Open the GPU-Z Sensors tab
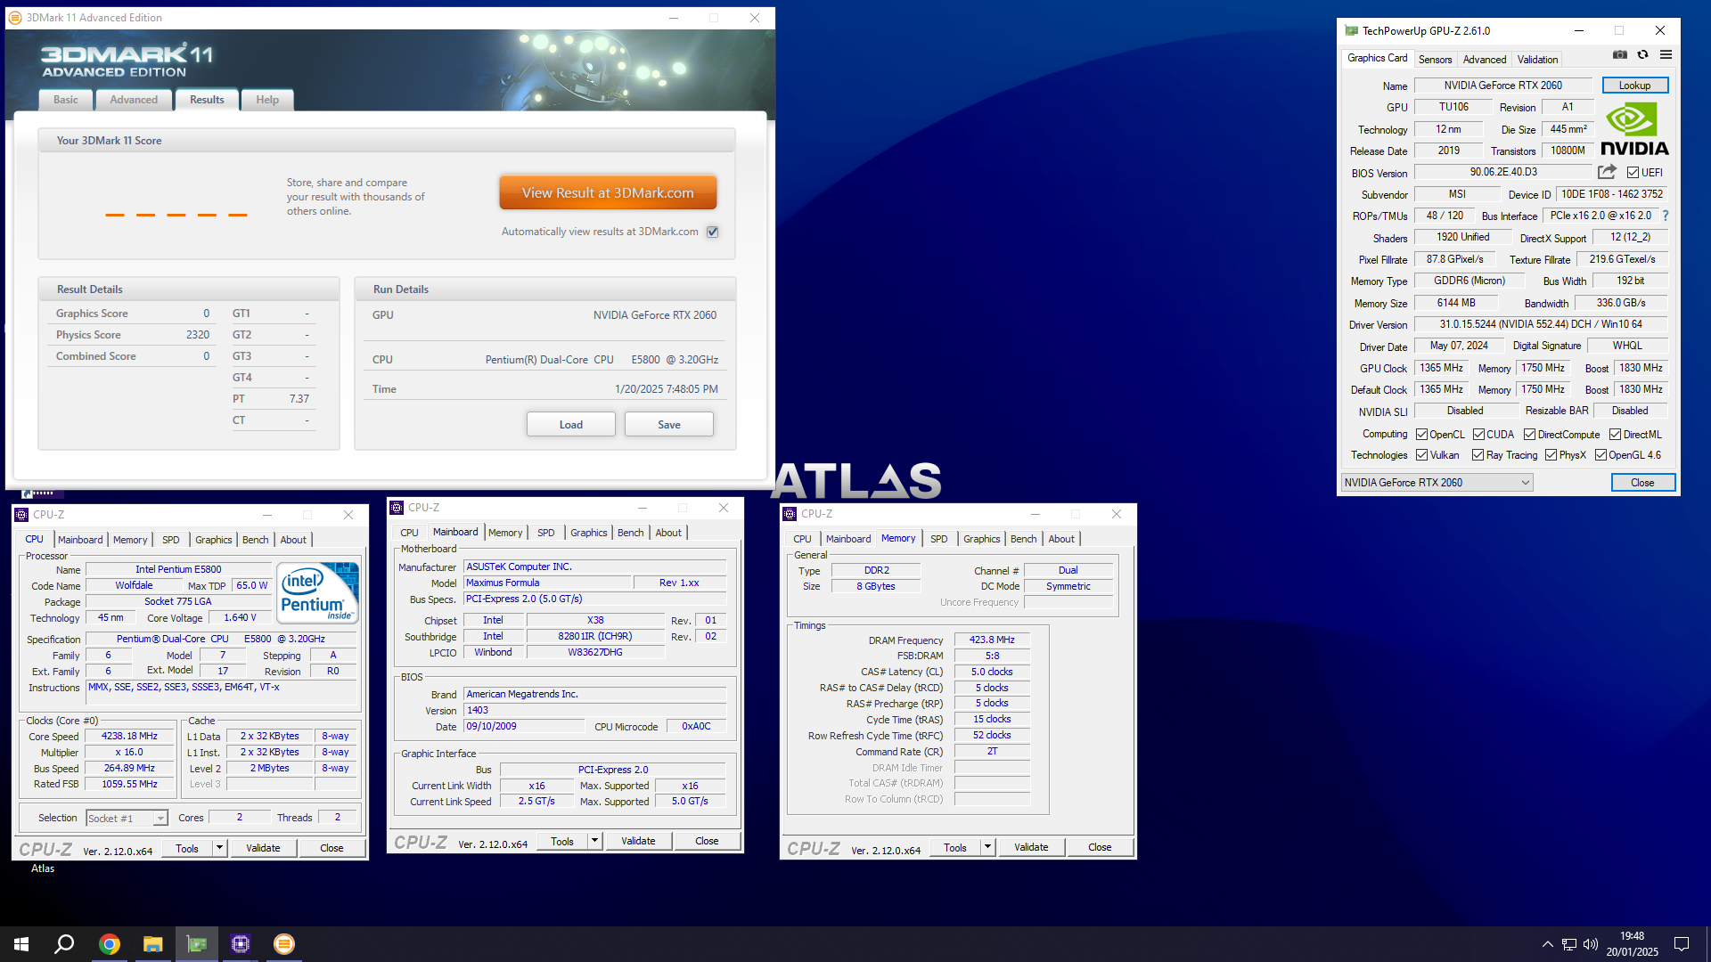 [1435, 60]
